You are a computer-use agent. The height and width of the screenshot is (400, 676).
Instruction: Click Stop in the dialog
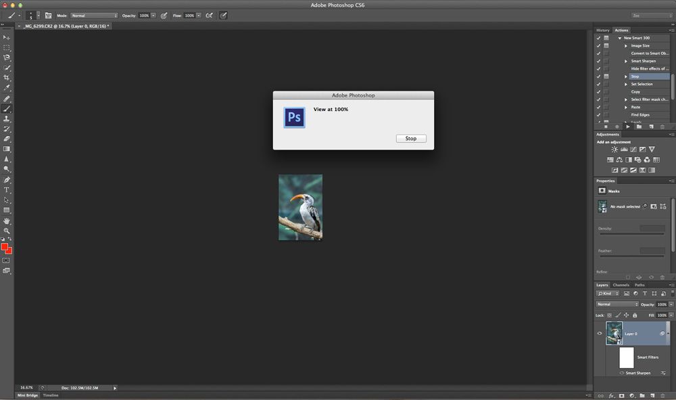click(410, 139)
